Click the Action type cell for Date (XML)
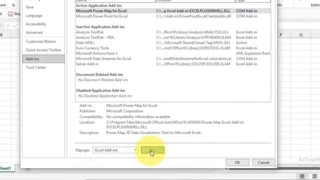Viewport: 320px width, 180px height. 241,42
